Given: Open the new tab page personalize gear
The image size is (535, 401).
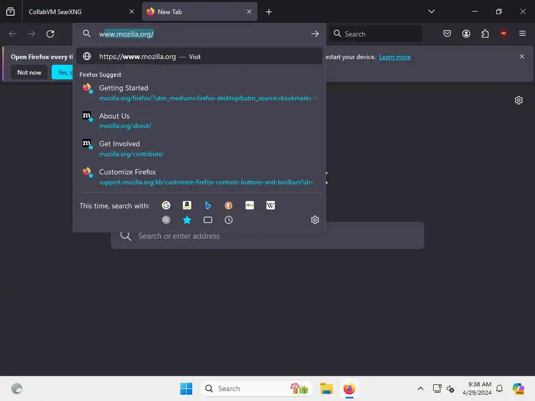Looking at the screenshot, I should [x=519, y=100].
